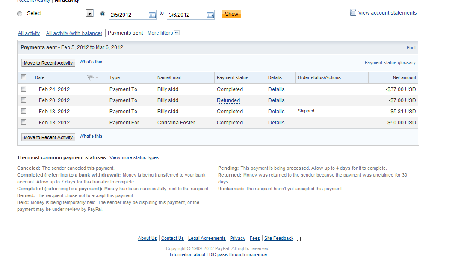Select the date range radio button
This screenshot has height=263, width=470.
103,14
